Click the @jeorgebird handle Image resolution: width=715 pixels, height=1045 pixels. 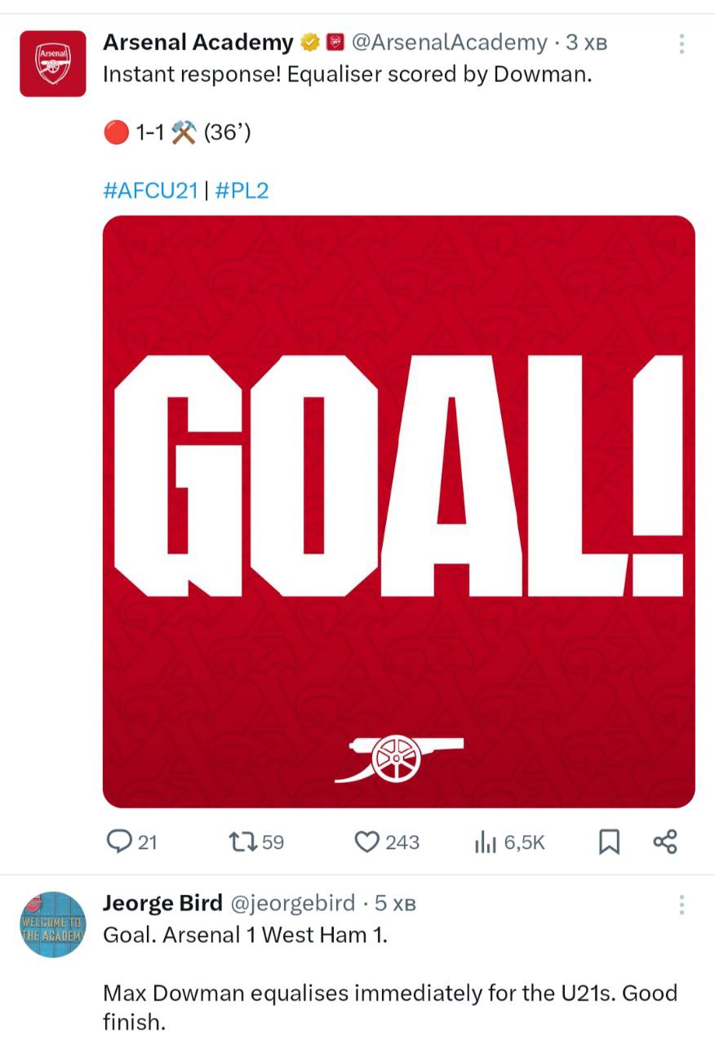pos(293,903)
